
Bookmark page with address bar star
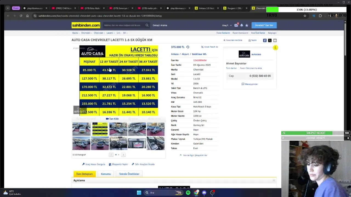[x=305, y=16]
